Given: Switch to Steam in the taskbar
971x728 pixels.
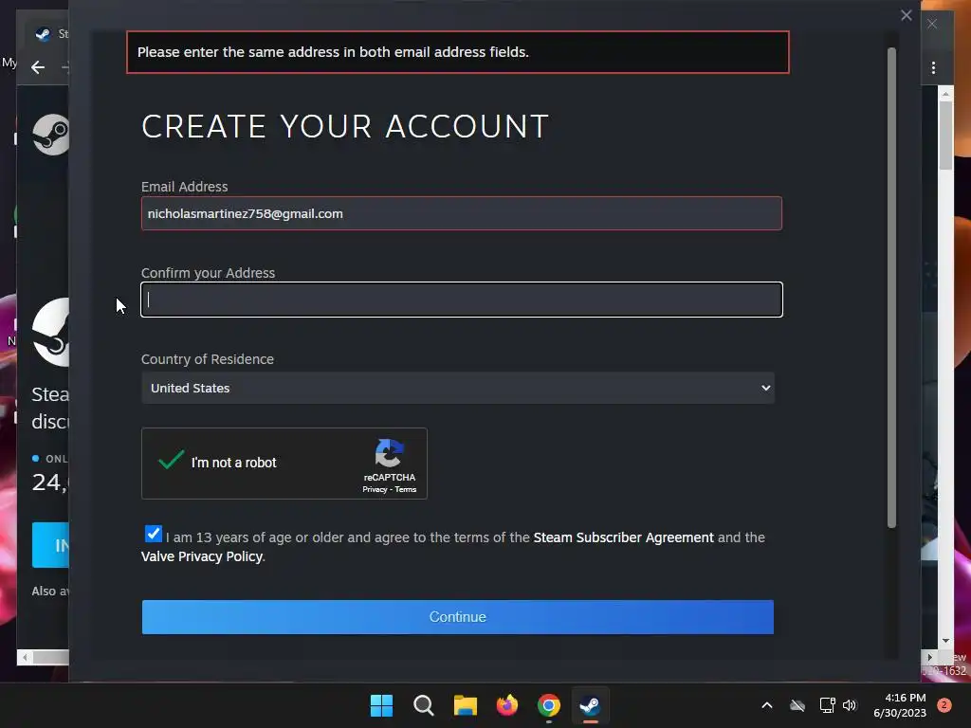Looking at the screenshot, I should pos(590,705).
